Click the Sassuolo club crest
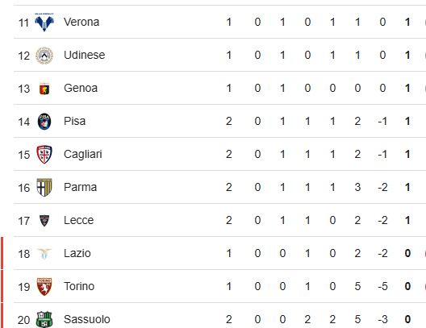 coord(44,320)
